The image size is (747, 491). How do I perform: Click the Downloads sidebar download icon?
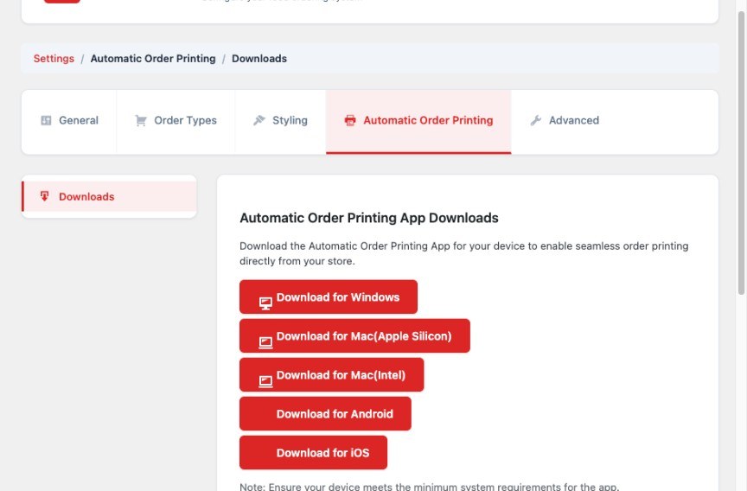[44, 196]
